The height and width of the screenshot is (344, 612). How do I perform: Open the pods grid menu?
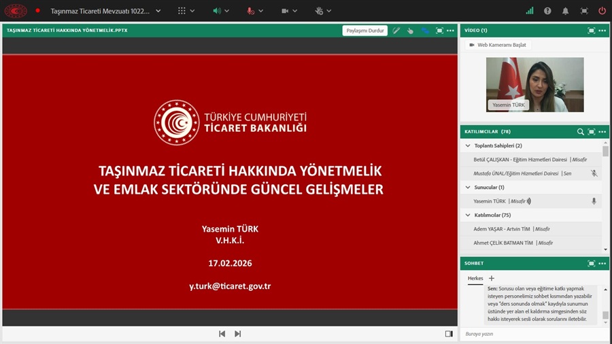[182, 11]
